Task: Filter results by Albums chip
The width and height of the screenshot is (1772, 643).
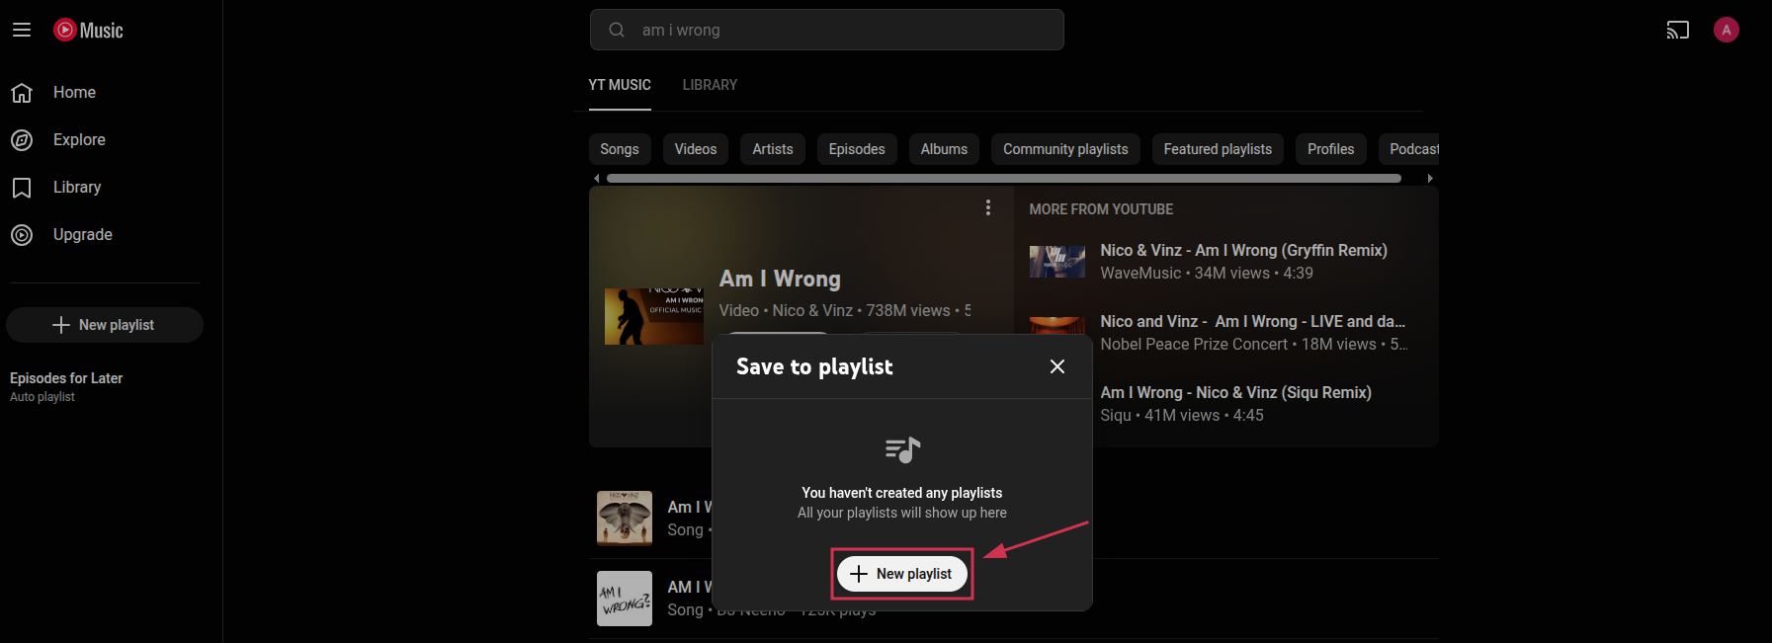Action: pos(944,149)
